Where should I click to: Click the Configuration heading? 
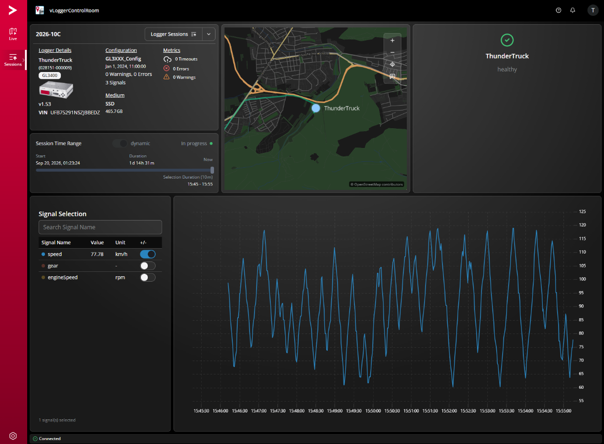point(121,50)
